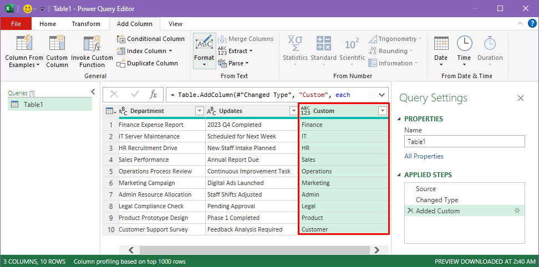Switch to the Home tab

(x=48, y=24)
